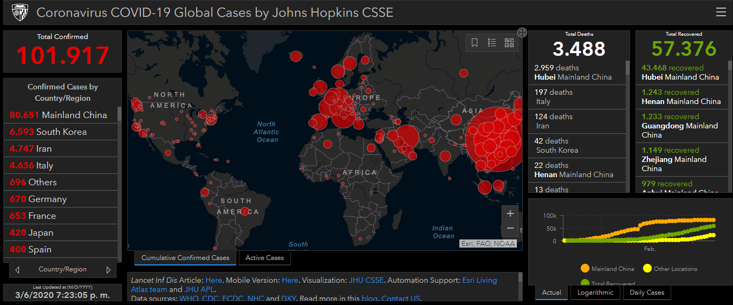Click South Korea 42 deaths entry
This screenshot has width=733, height=305.
(577, 146)
